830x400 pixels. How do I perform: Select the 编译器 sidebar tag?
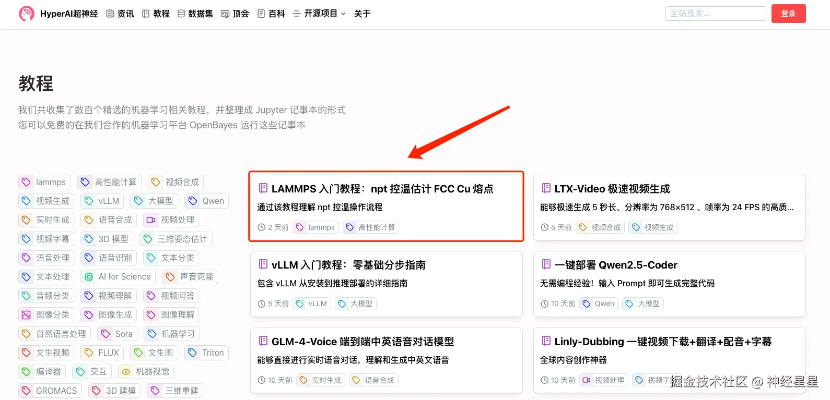click(x=42, y=372)
